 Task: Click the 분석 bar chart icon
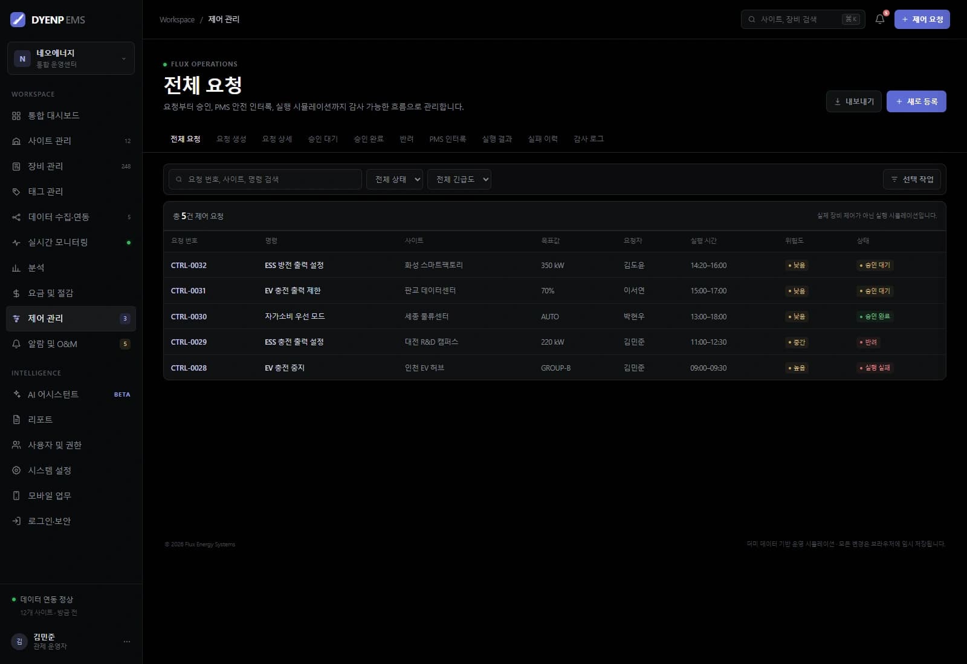pos(16,267)
